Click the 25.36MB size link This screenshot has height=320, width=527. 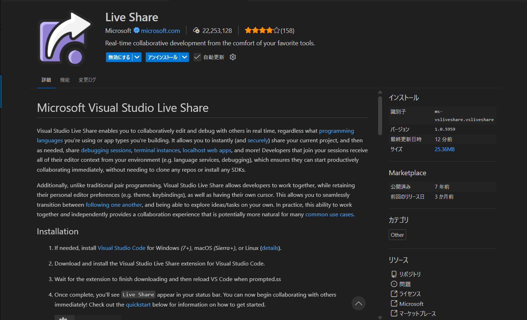point(444,149)
